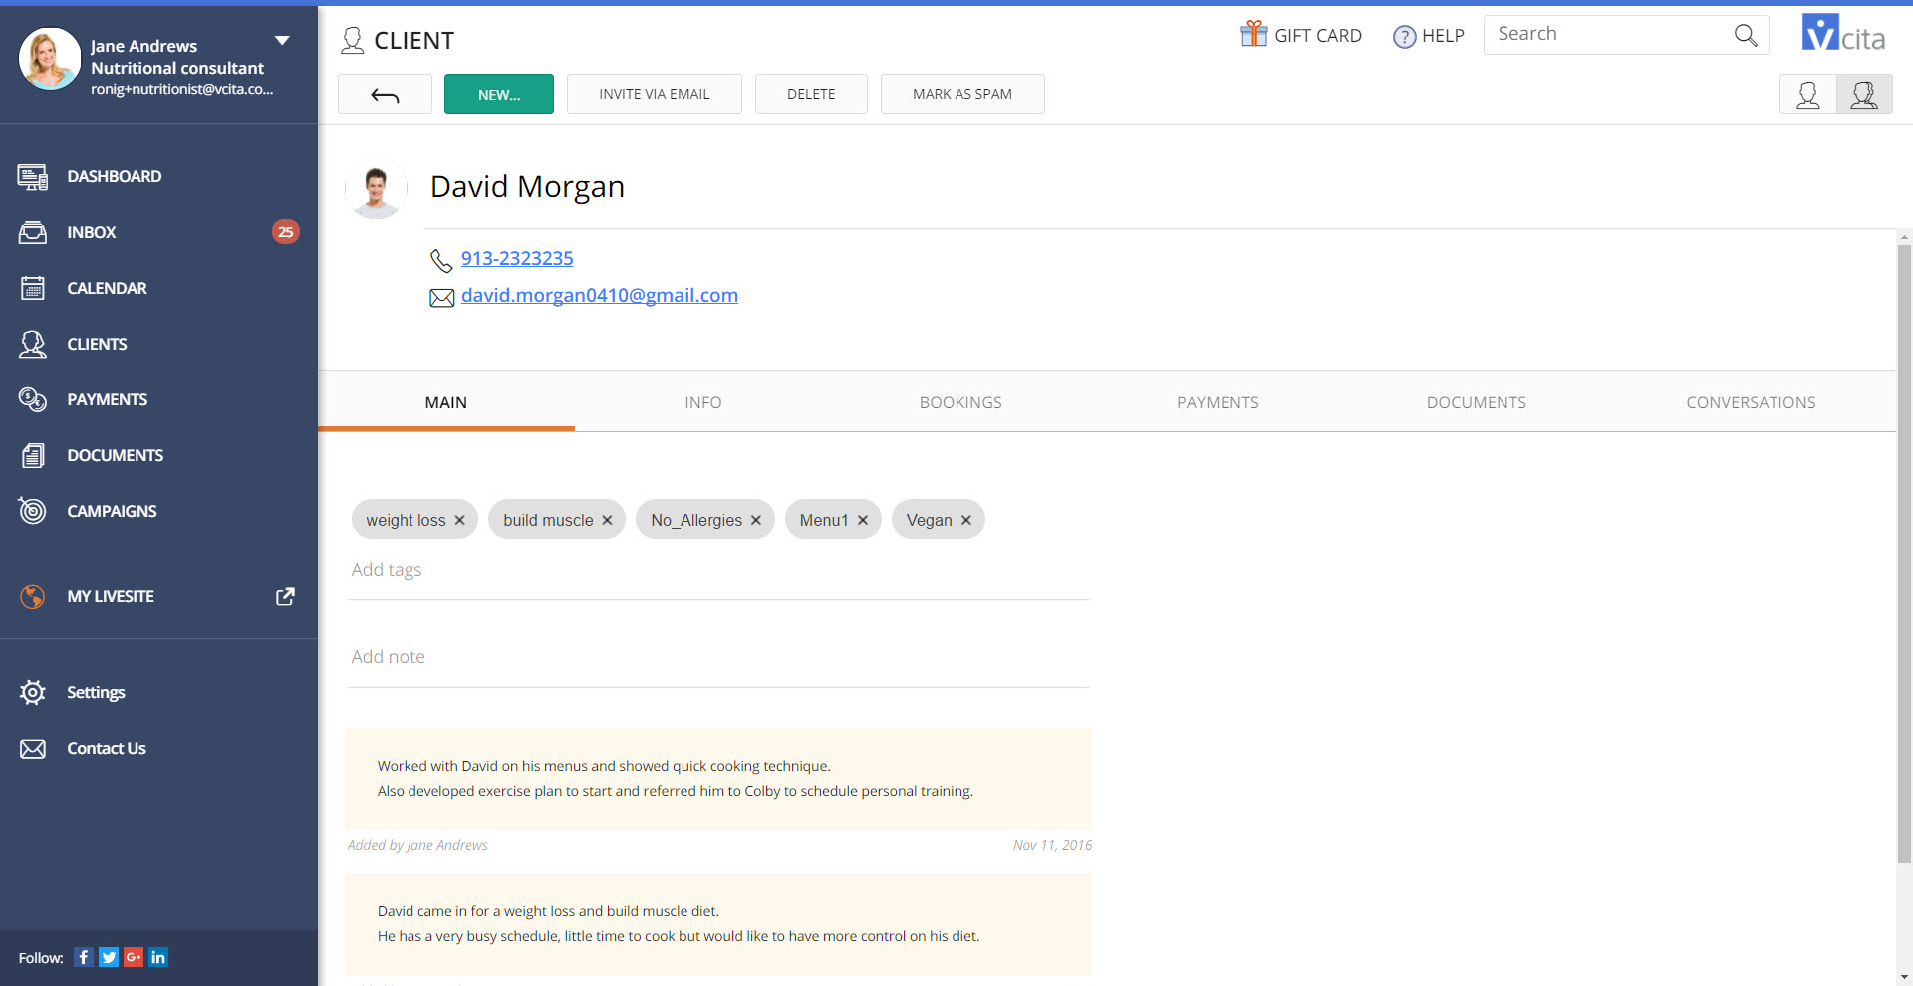Click the page vertical scrollbar

[x=1904, y=553]
